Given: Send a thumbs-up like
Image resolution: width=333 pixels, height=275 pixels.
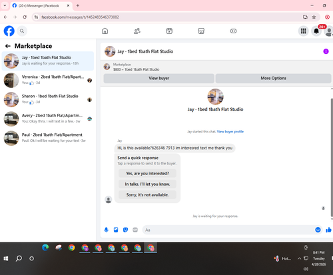Looking at the screenshot, I should [328, 230].
